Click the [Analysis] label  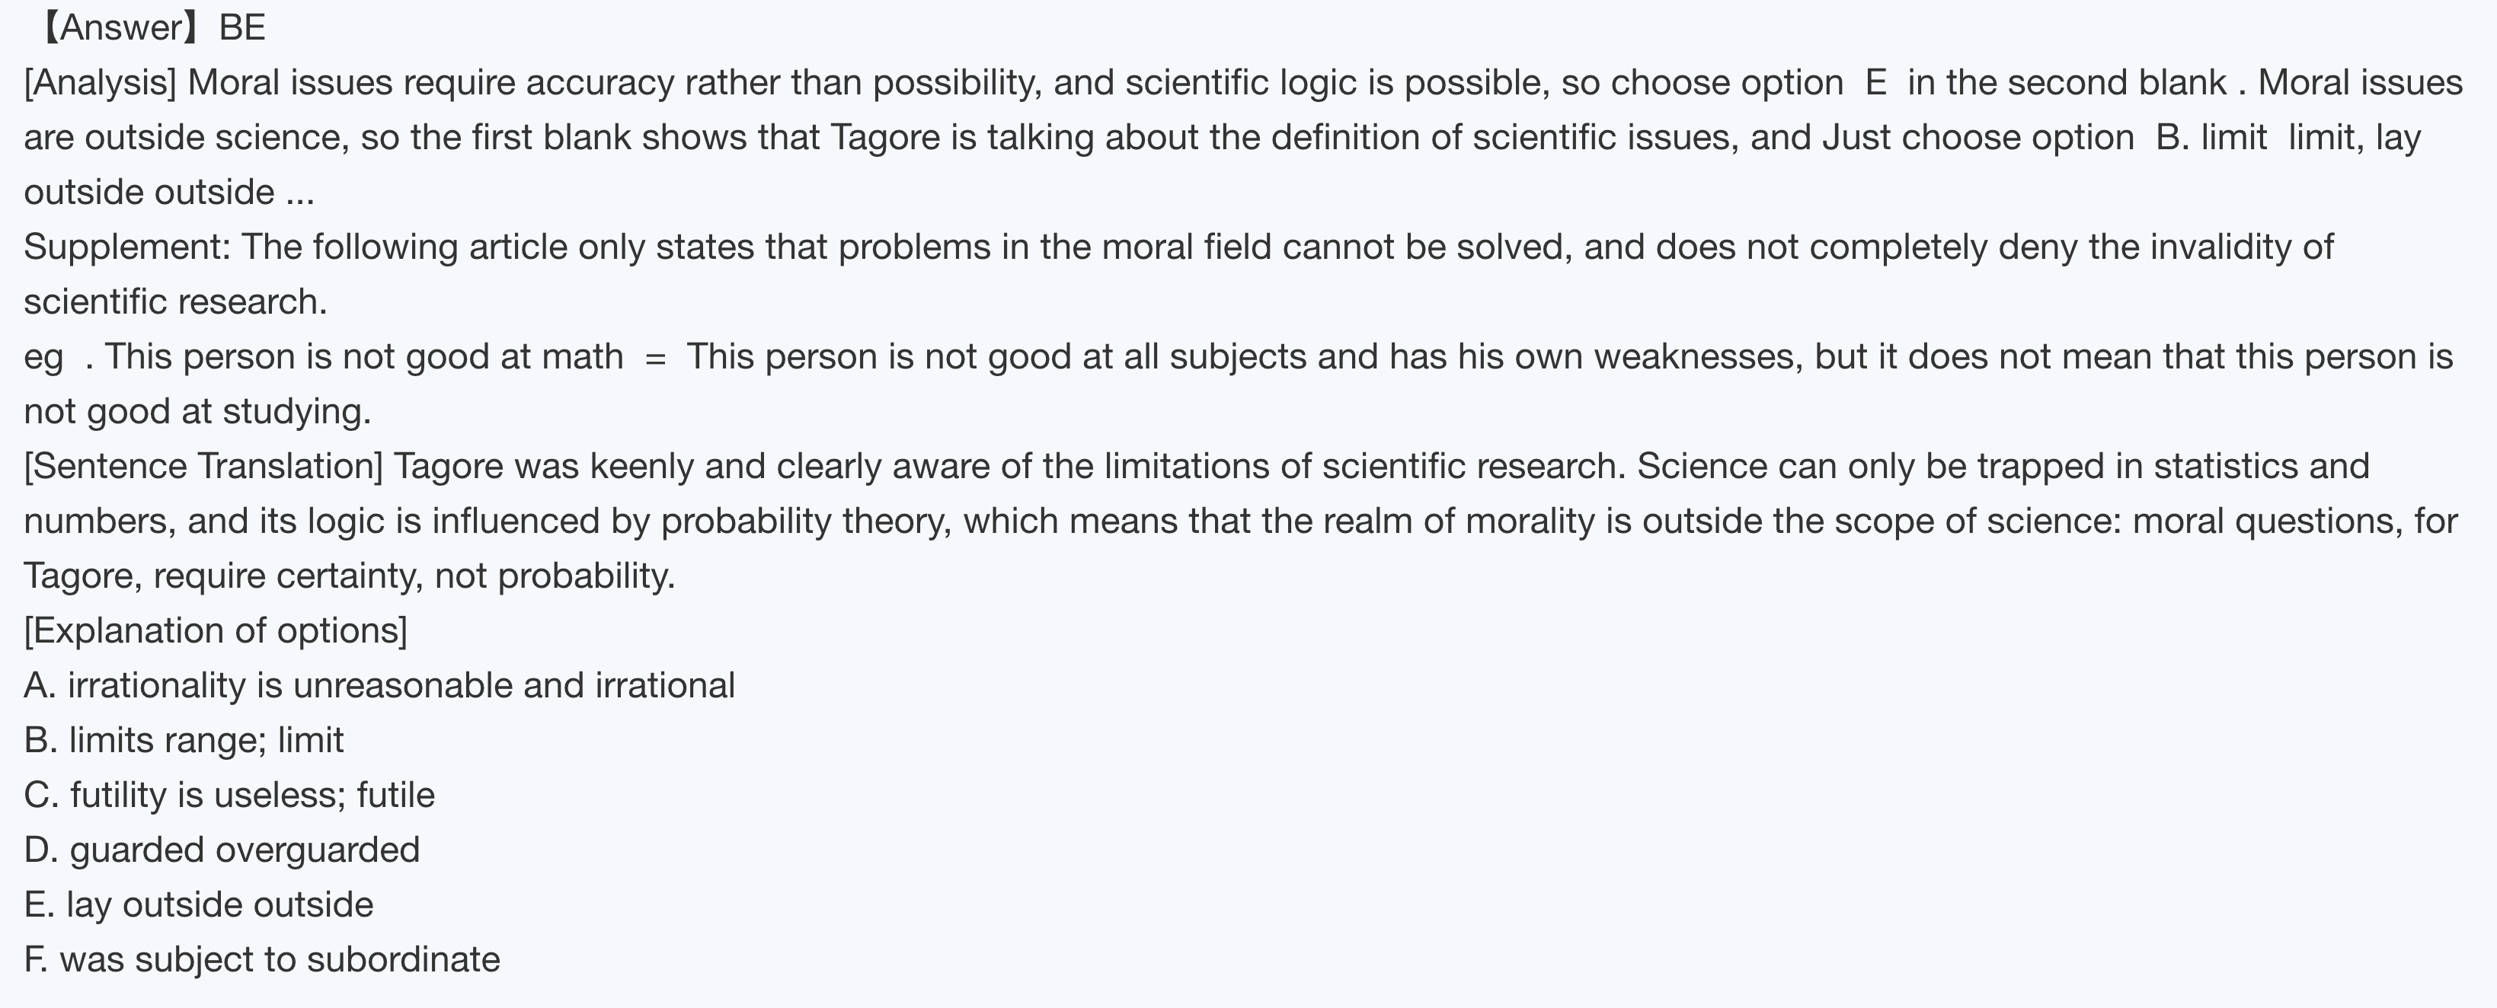[x=100, y=83]
